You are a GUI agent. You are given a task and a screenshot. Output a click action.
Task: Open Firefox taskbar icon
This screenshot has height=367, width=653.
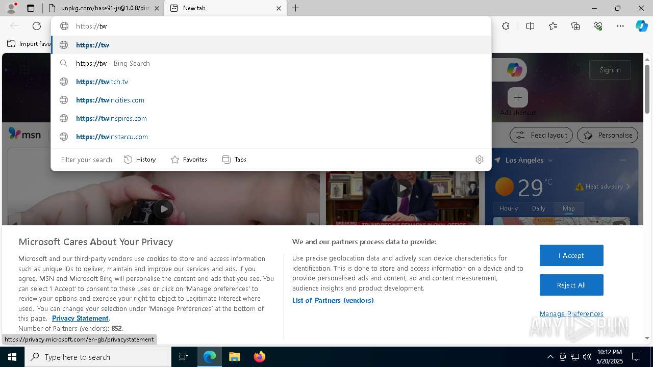tap(259, 357)
